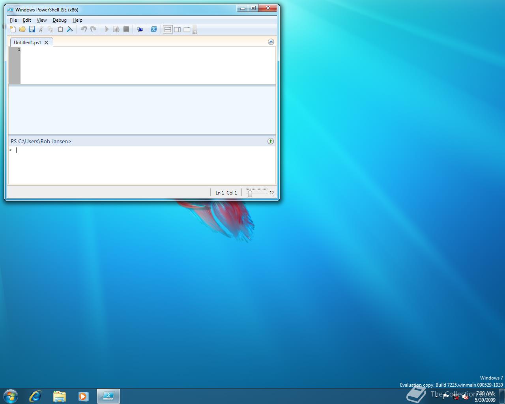Open the Action Center flag icon
This screenshot has height=404, width=505.
[446, 397]
